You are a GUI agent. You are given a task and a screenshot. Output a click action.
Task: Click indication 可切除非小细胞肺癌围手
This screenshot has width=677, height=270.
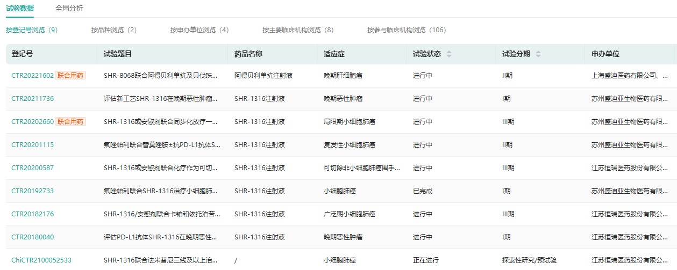point(362,168)
